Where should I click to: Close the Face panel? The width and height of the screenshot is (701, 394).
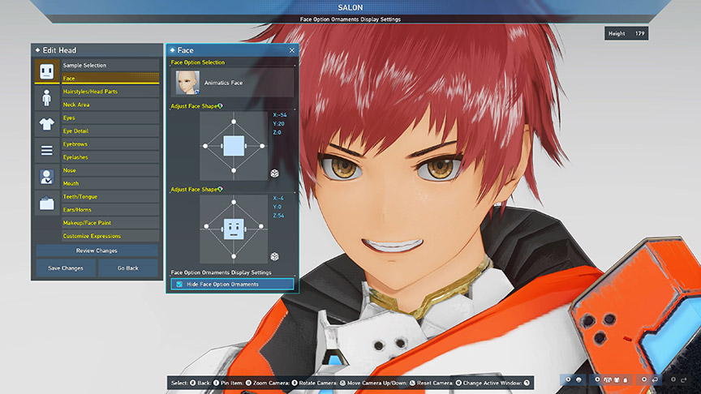(x=292, y=50)
